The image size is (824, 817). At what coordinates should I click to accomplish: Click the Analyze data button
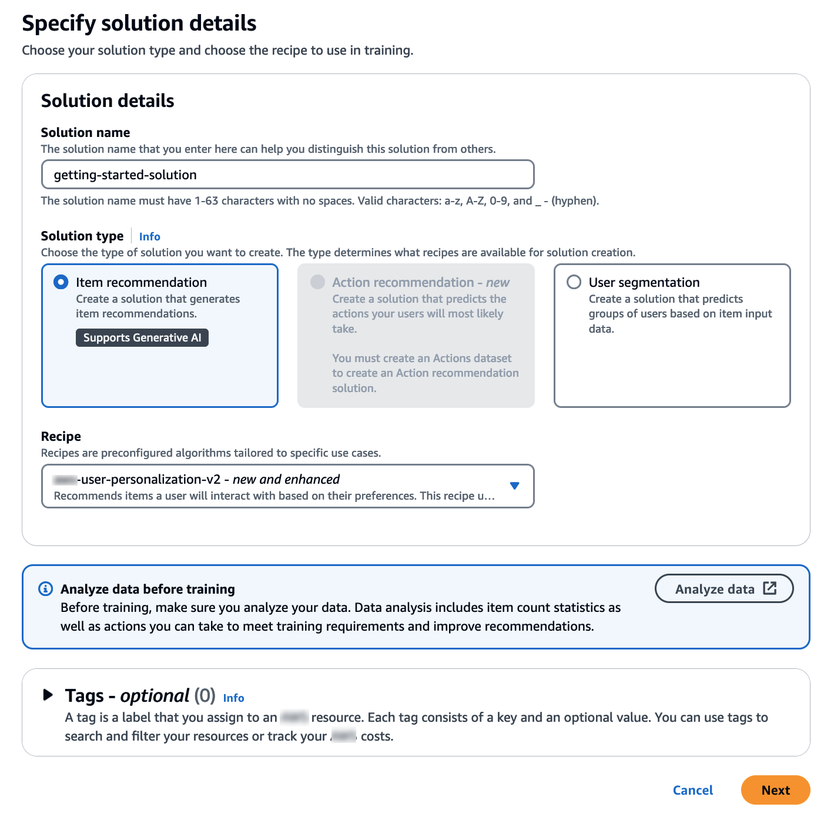pos(724,588)
